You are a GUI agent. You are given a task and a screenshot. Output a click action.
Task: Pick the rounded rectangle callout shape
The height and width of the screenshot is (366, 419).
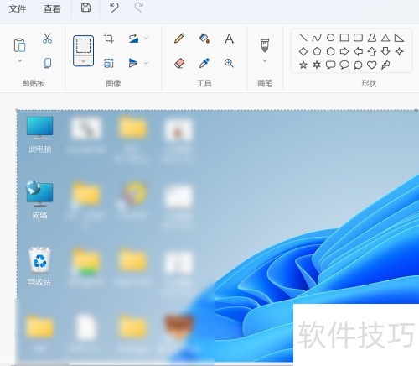[331, 65]
